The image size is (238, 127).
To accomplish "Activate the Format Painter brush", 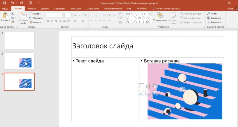I will [x=12, y=22].
